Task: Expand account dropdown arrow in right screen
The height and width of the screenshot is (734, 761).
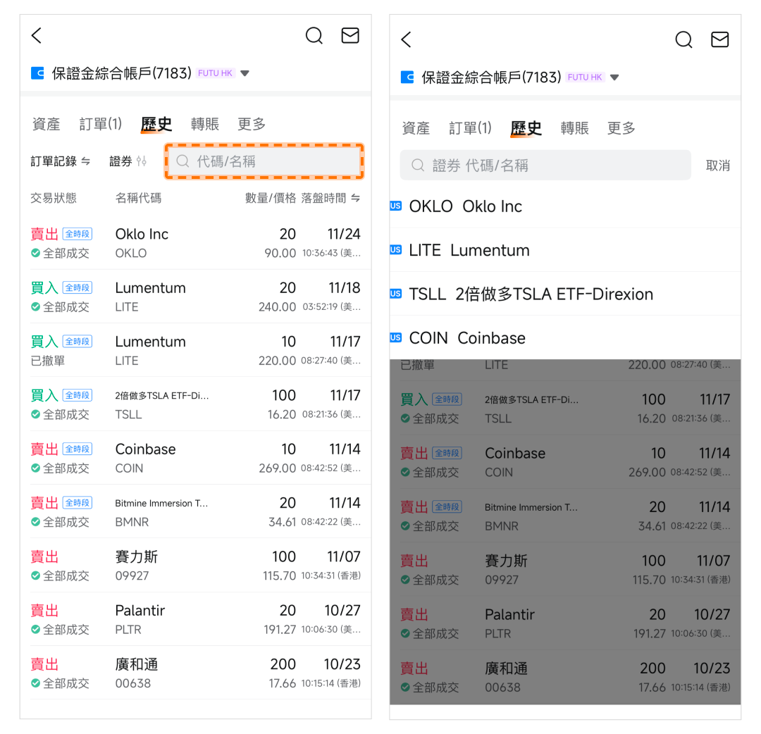Action: pyautogui.click(x=614, y=77)
